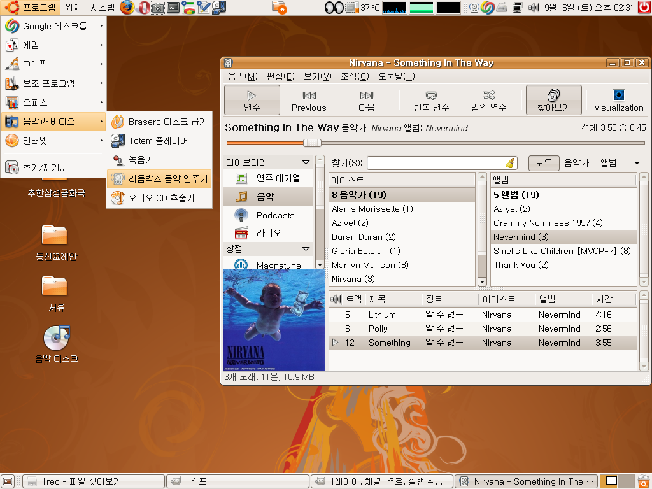Select the 라디오 radio source
This screenshot has width=652, height=489.
point(268,233)
